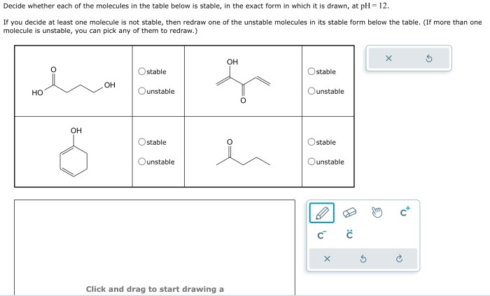
Task: Undo last drawing action in toolbox
Action: click(363, 259)
